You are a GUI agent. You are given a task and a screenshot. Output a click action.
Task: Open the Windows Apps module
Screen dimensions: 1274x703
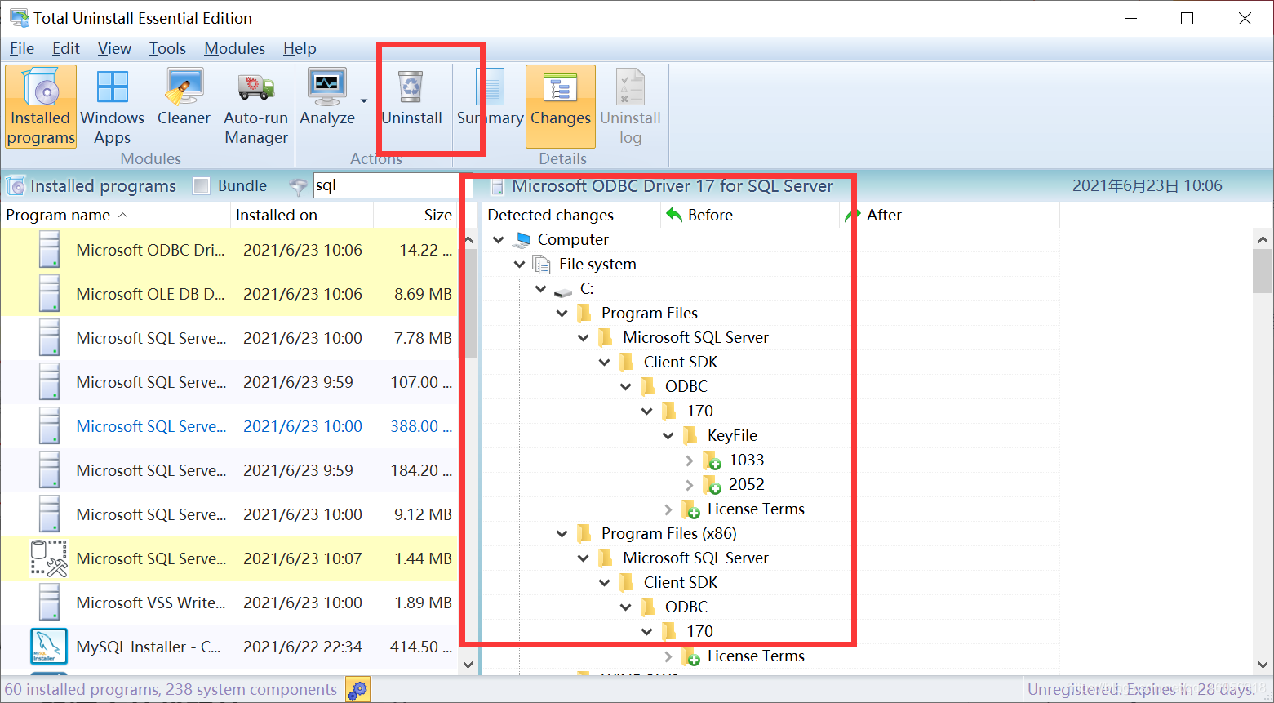(112, 107)
